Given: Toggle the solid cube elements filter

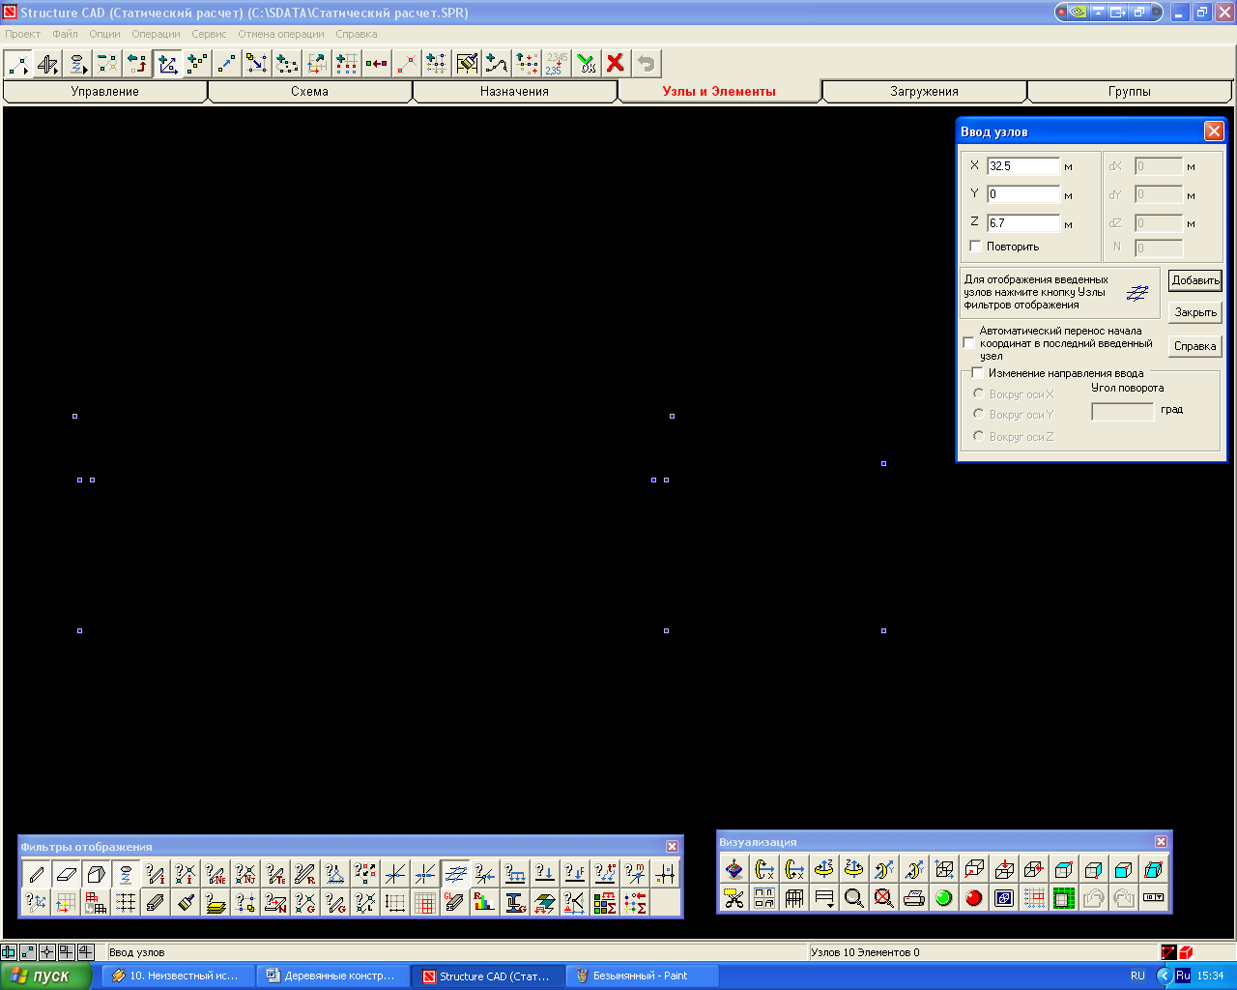Looking at the screenshot, I should pos(98,874).
